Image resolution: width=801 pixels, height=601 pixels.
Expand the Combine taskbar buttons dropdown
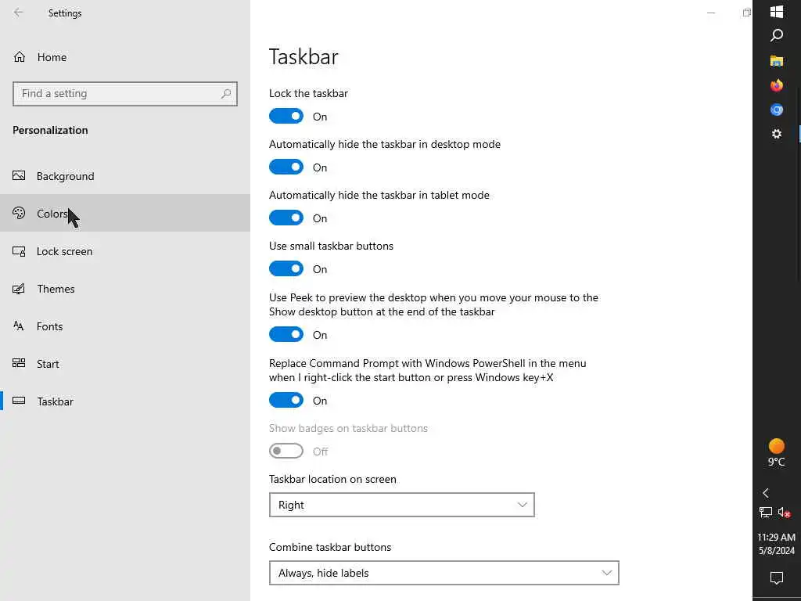tap(444, 573)
